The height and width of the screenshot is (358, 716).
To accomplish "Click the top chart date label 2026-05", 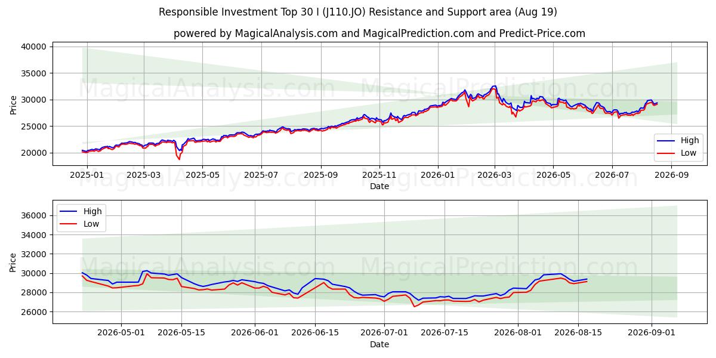I will point(553,175).
